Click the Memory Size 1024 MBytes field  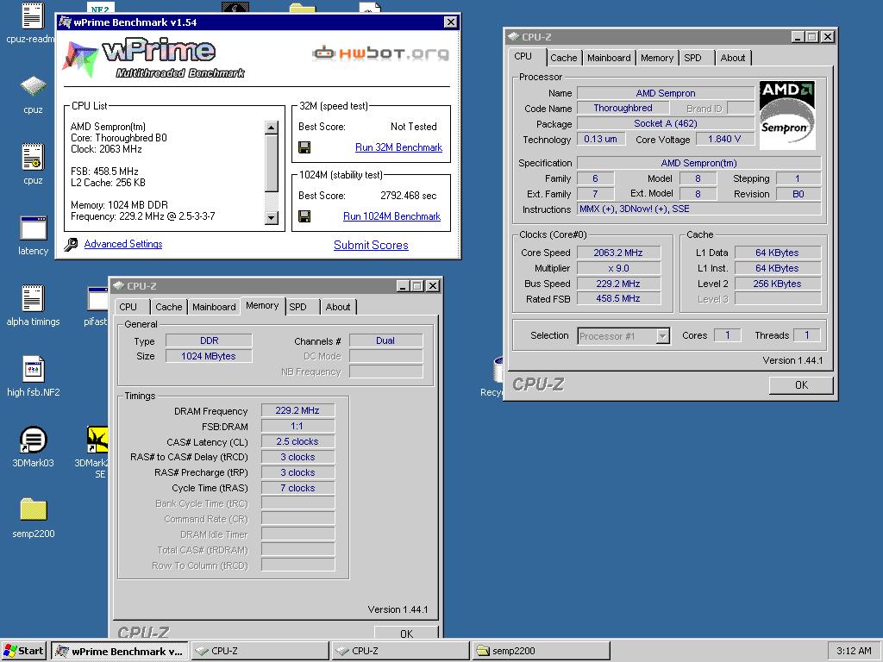(209, 356)
